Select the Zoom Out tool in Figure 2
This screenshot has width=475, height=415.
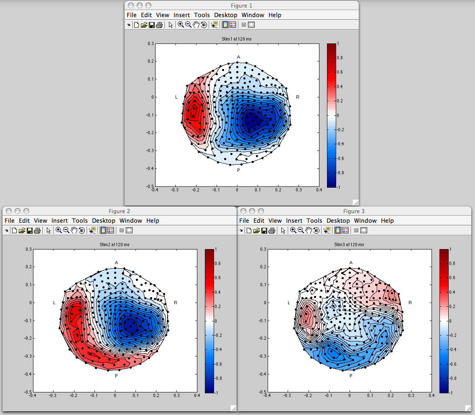coord(66,230)
